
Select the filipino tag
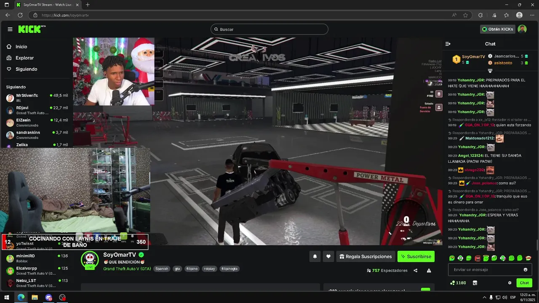[192, 268]
